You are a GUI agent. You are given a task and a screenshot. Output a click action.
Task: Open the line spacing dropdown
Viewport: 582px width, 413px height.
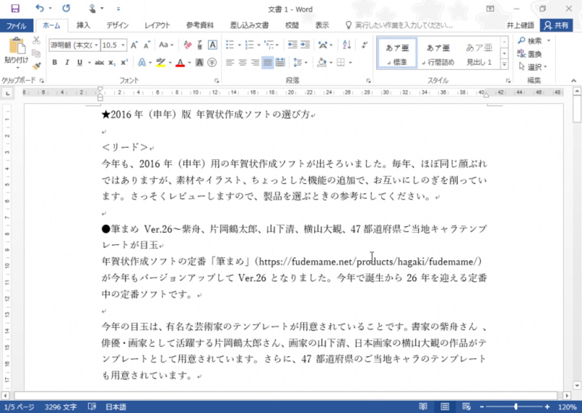tap(301, 63)
